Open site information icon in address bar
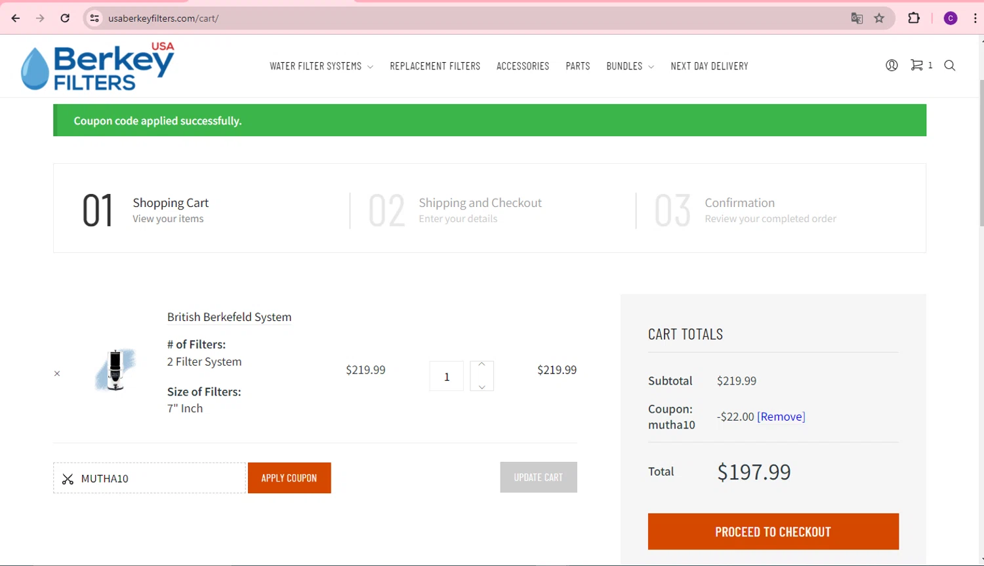Screen dimensions: 984x566 click(x=94, y=18)
